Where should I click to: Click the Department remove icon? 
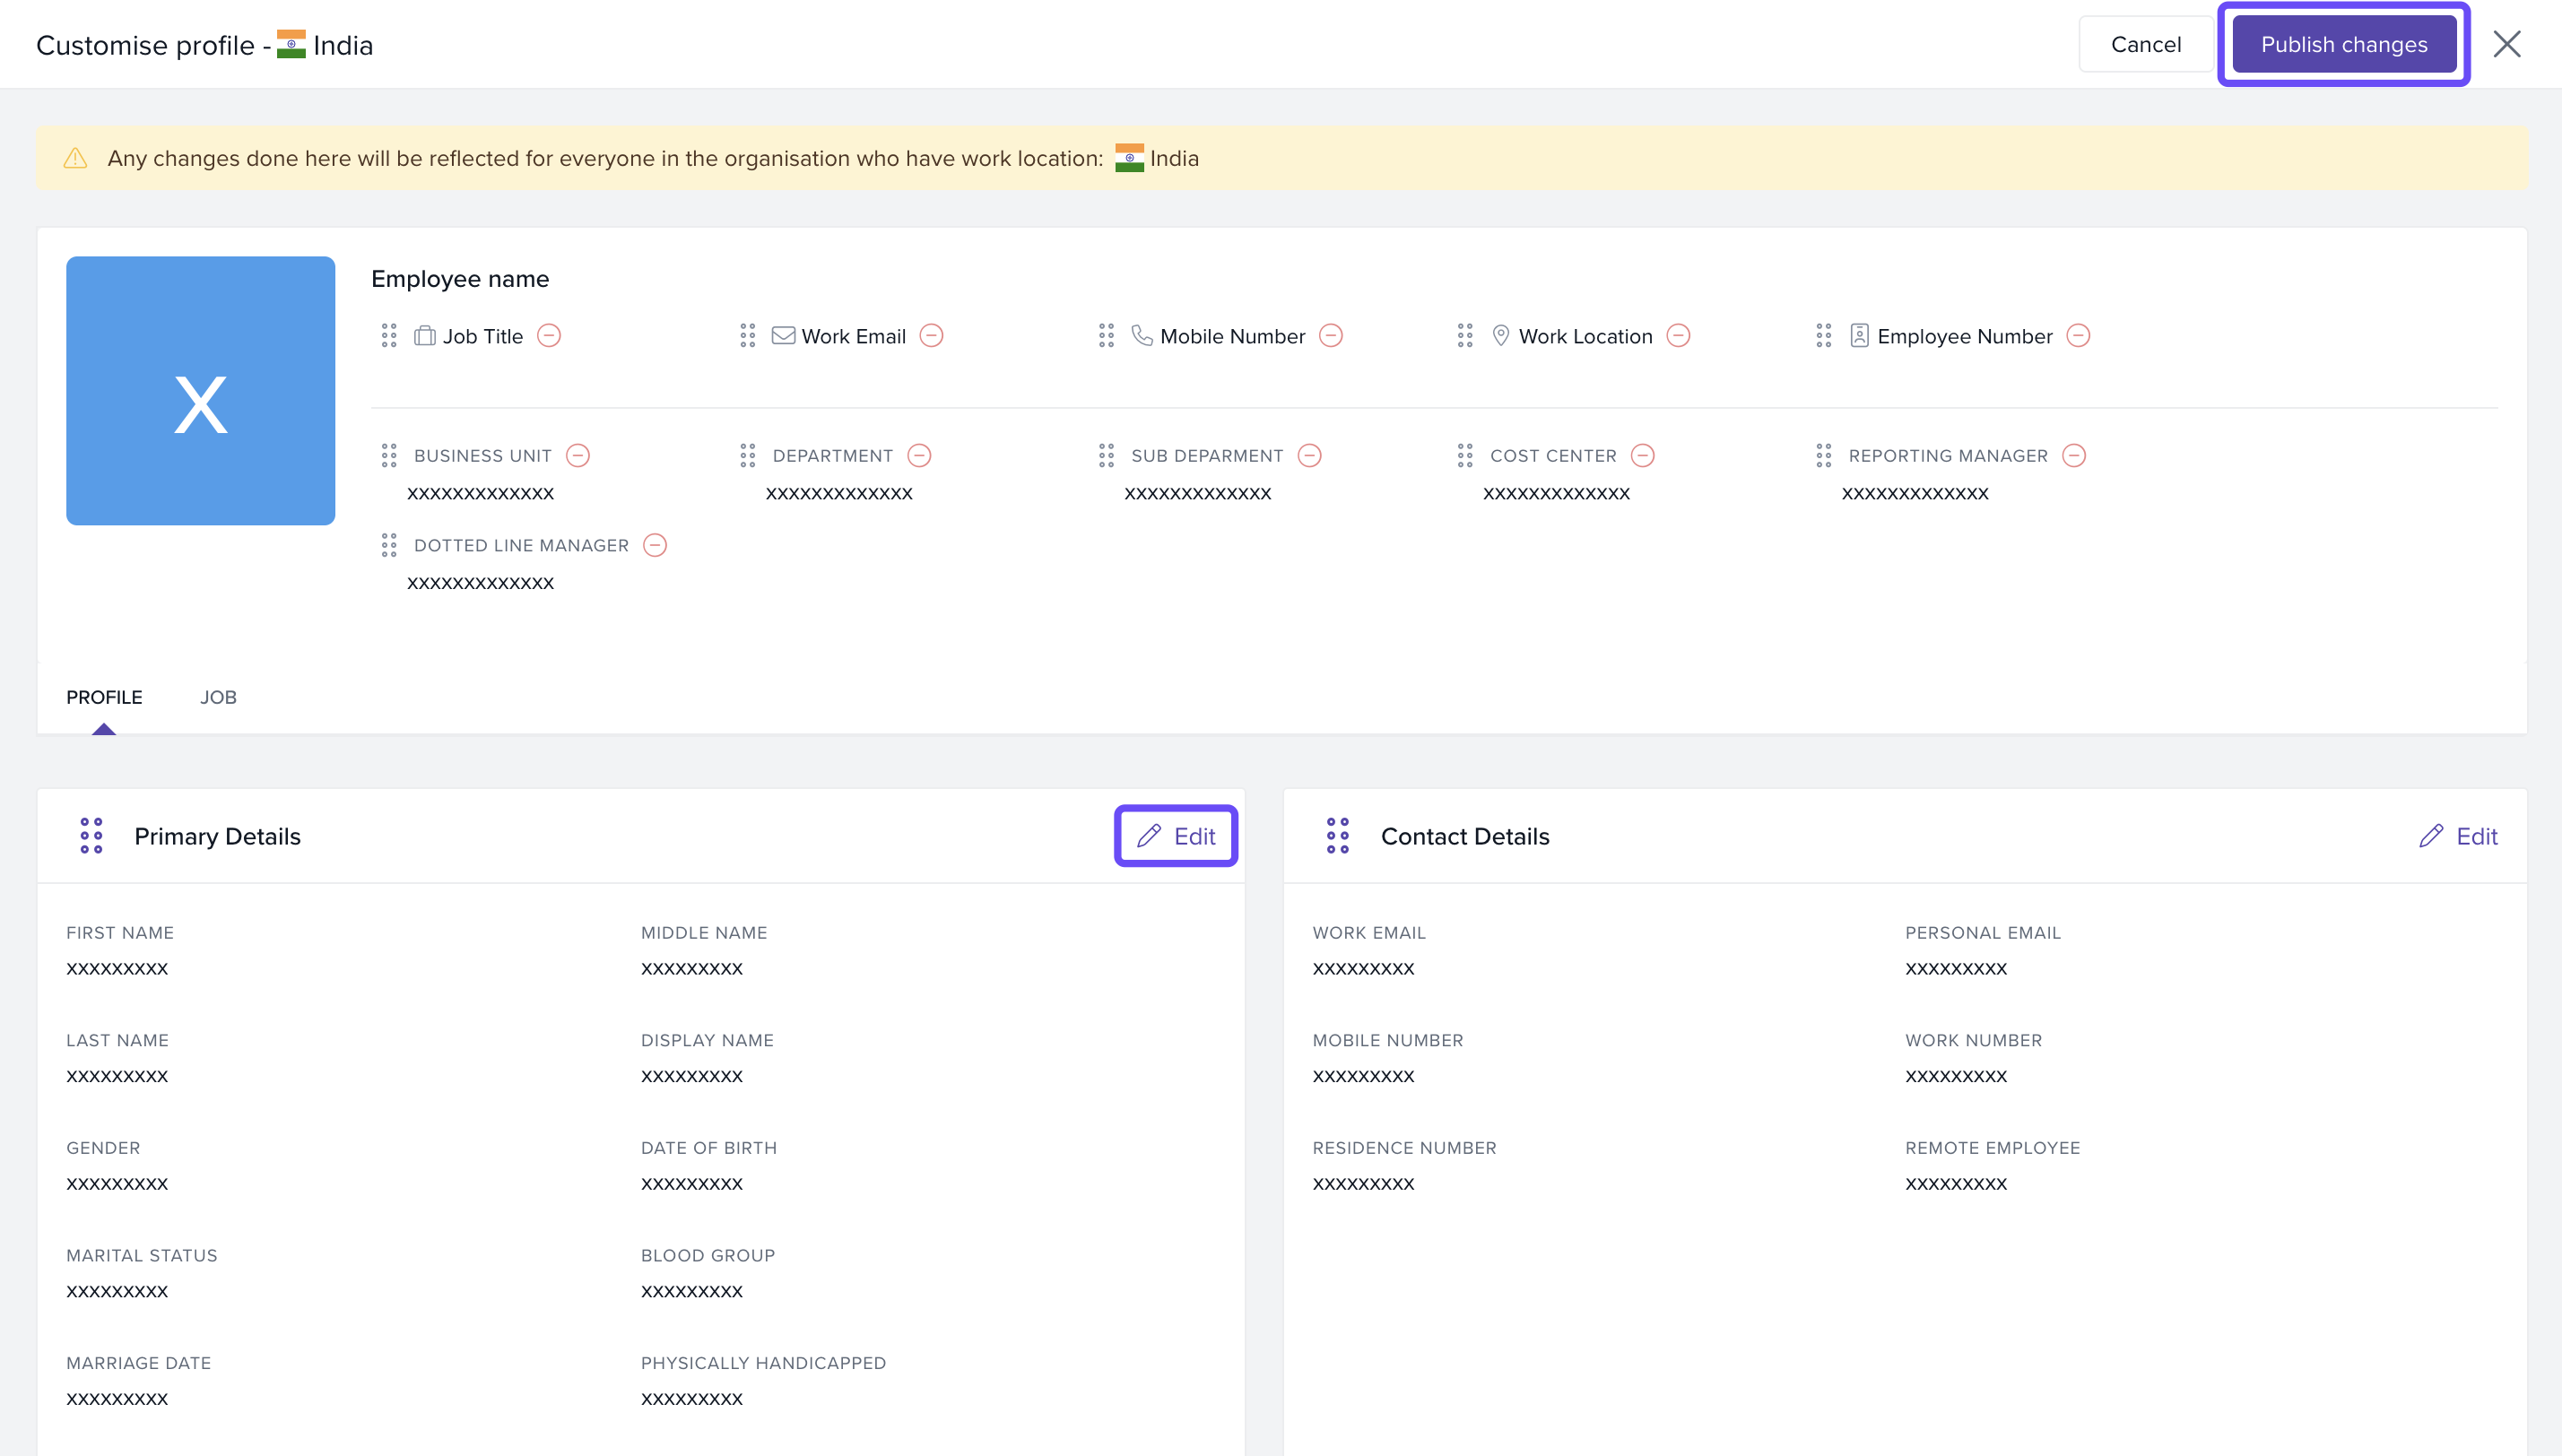point(919,456)
